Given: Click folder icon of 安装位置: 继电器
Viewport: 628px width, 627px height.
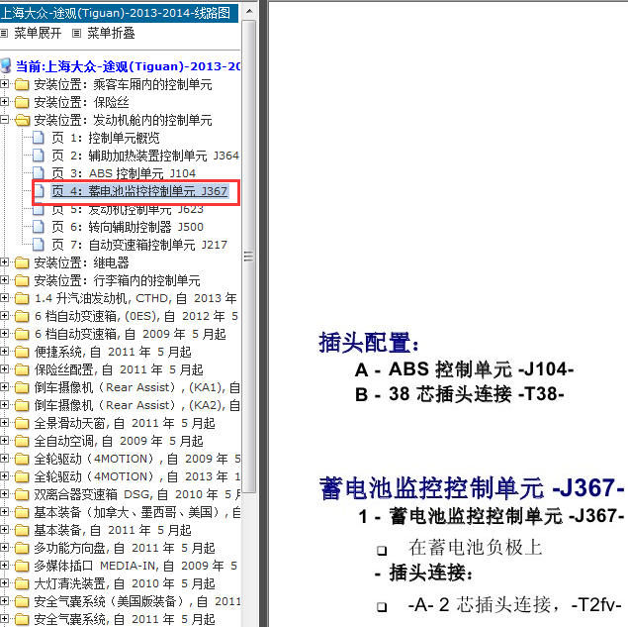Looking at the screenshot, I should (x=22, y=262).
